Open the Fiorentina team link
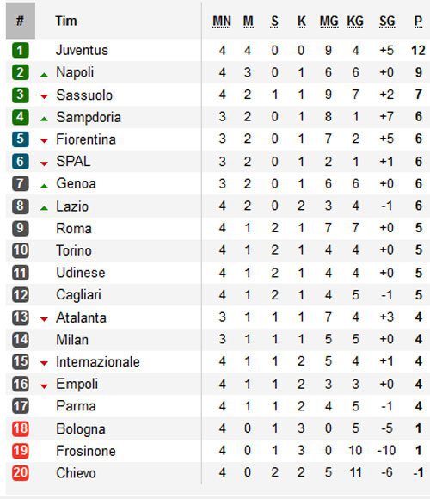This screenshot has width=430, height=499. [86, 139]
